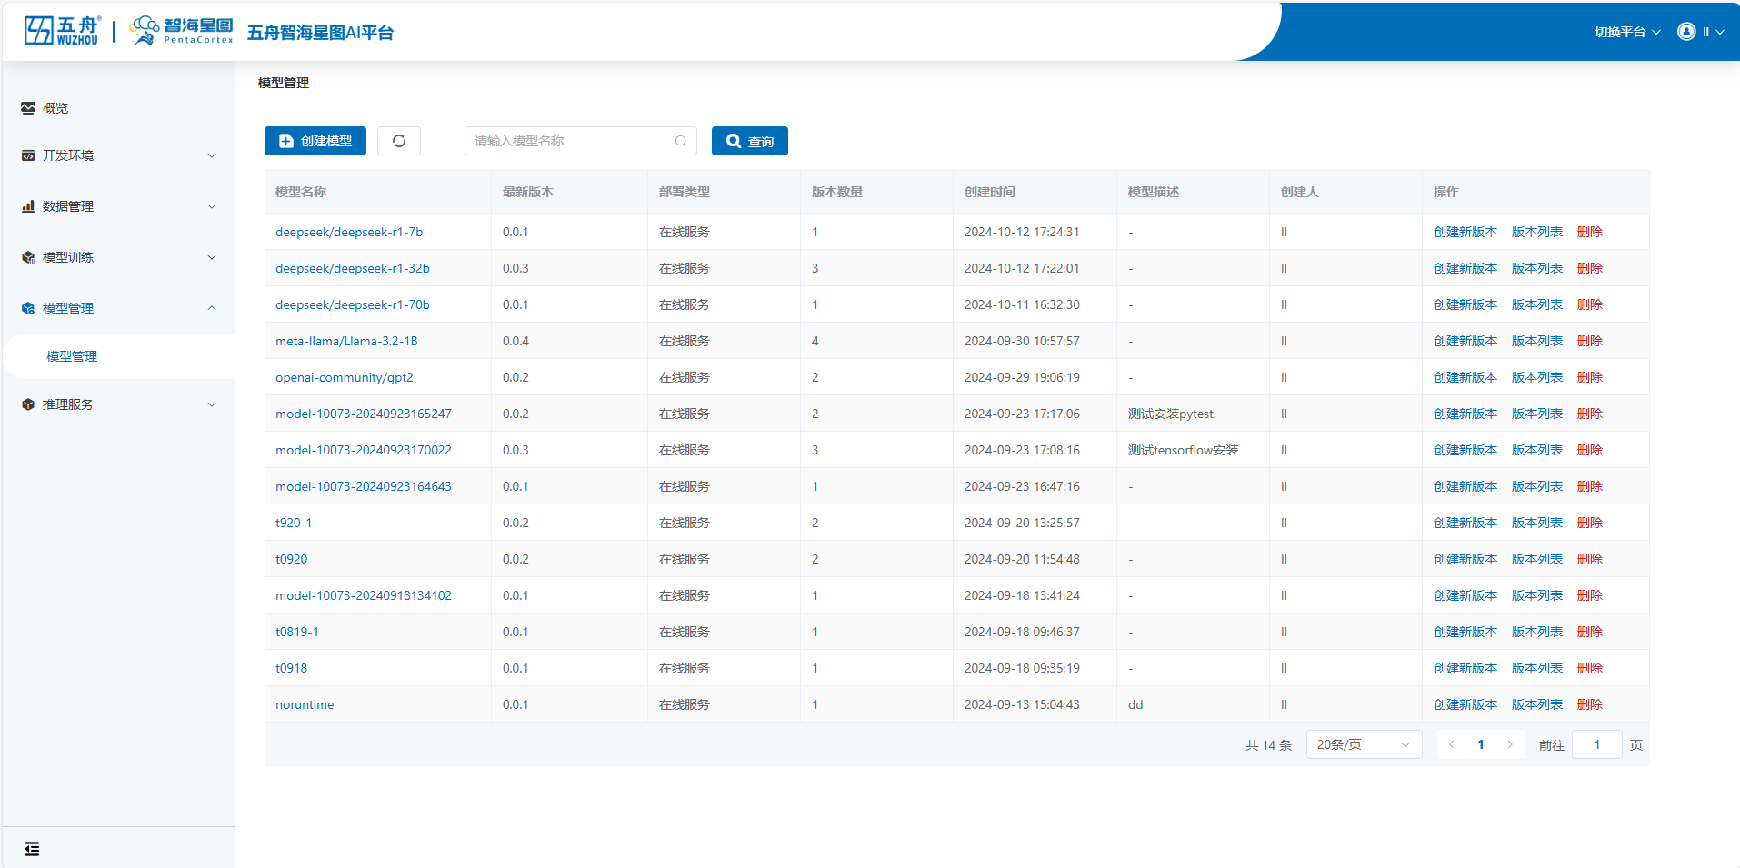Select the 模型管理 submenu item
1740x868 pixels.
[72, 356]
